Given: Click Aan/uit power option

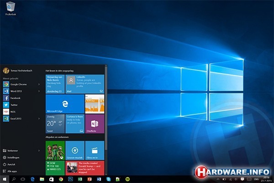Looking at the screenshot, I should coord(13,164).
